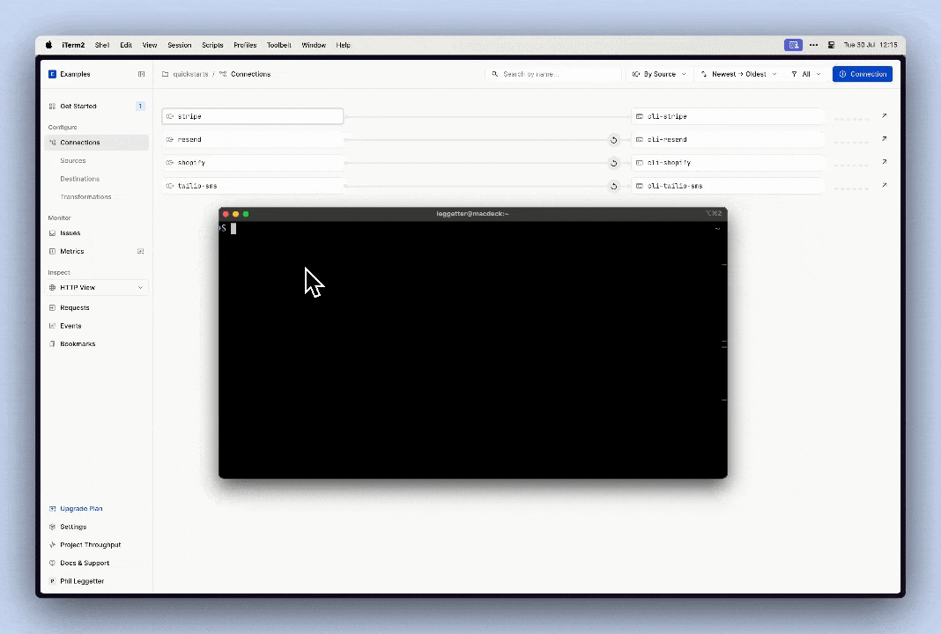The width and height of the screenshot is (941, 634).
Task: Expand the Newest → Oldest order dropdown
Action: coord(738,74)
